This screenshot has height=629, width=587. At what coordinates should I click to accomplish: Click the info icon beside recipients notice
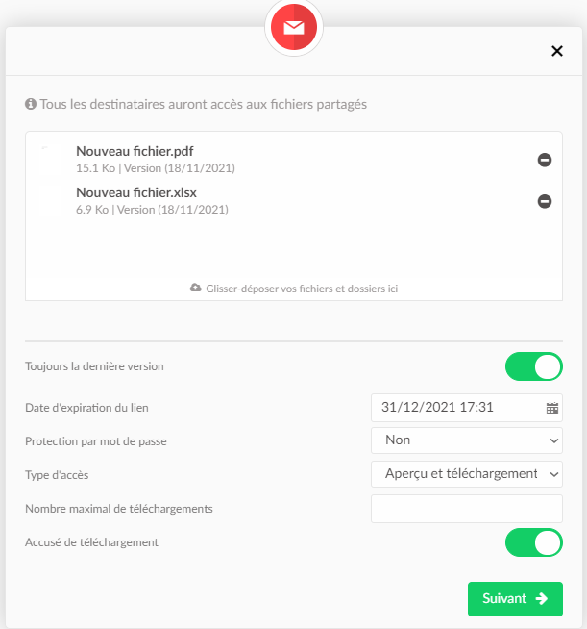point(31,104)
